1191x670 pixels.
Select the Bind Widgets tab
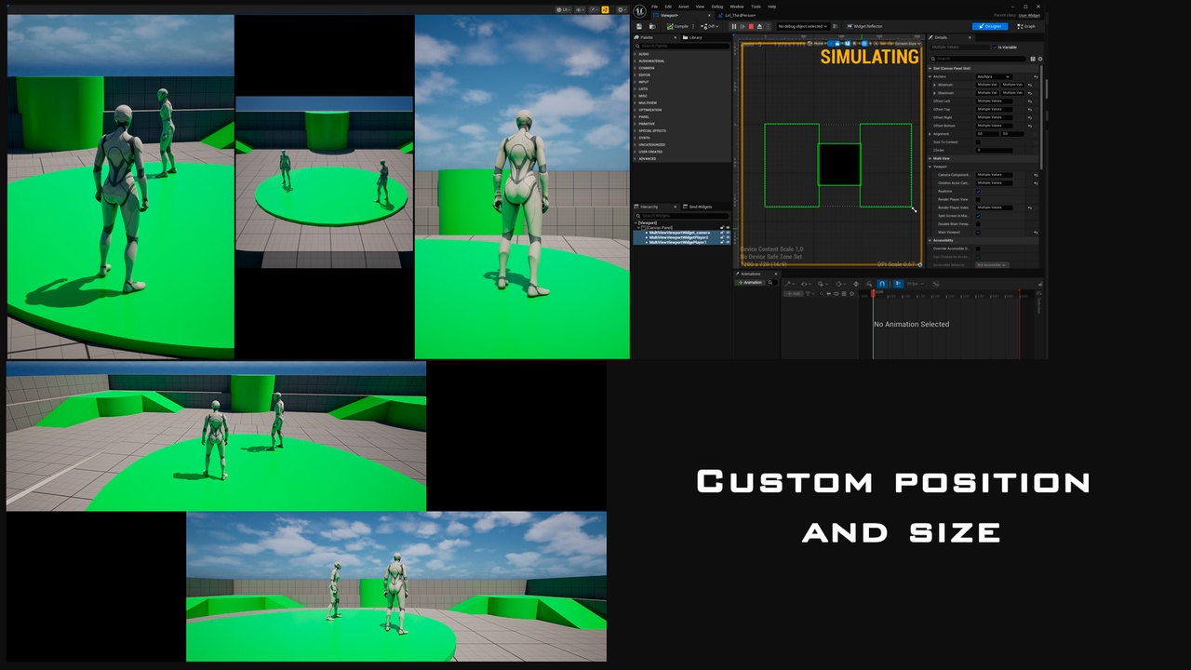pyautogui.click(x=697, y=207)
